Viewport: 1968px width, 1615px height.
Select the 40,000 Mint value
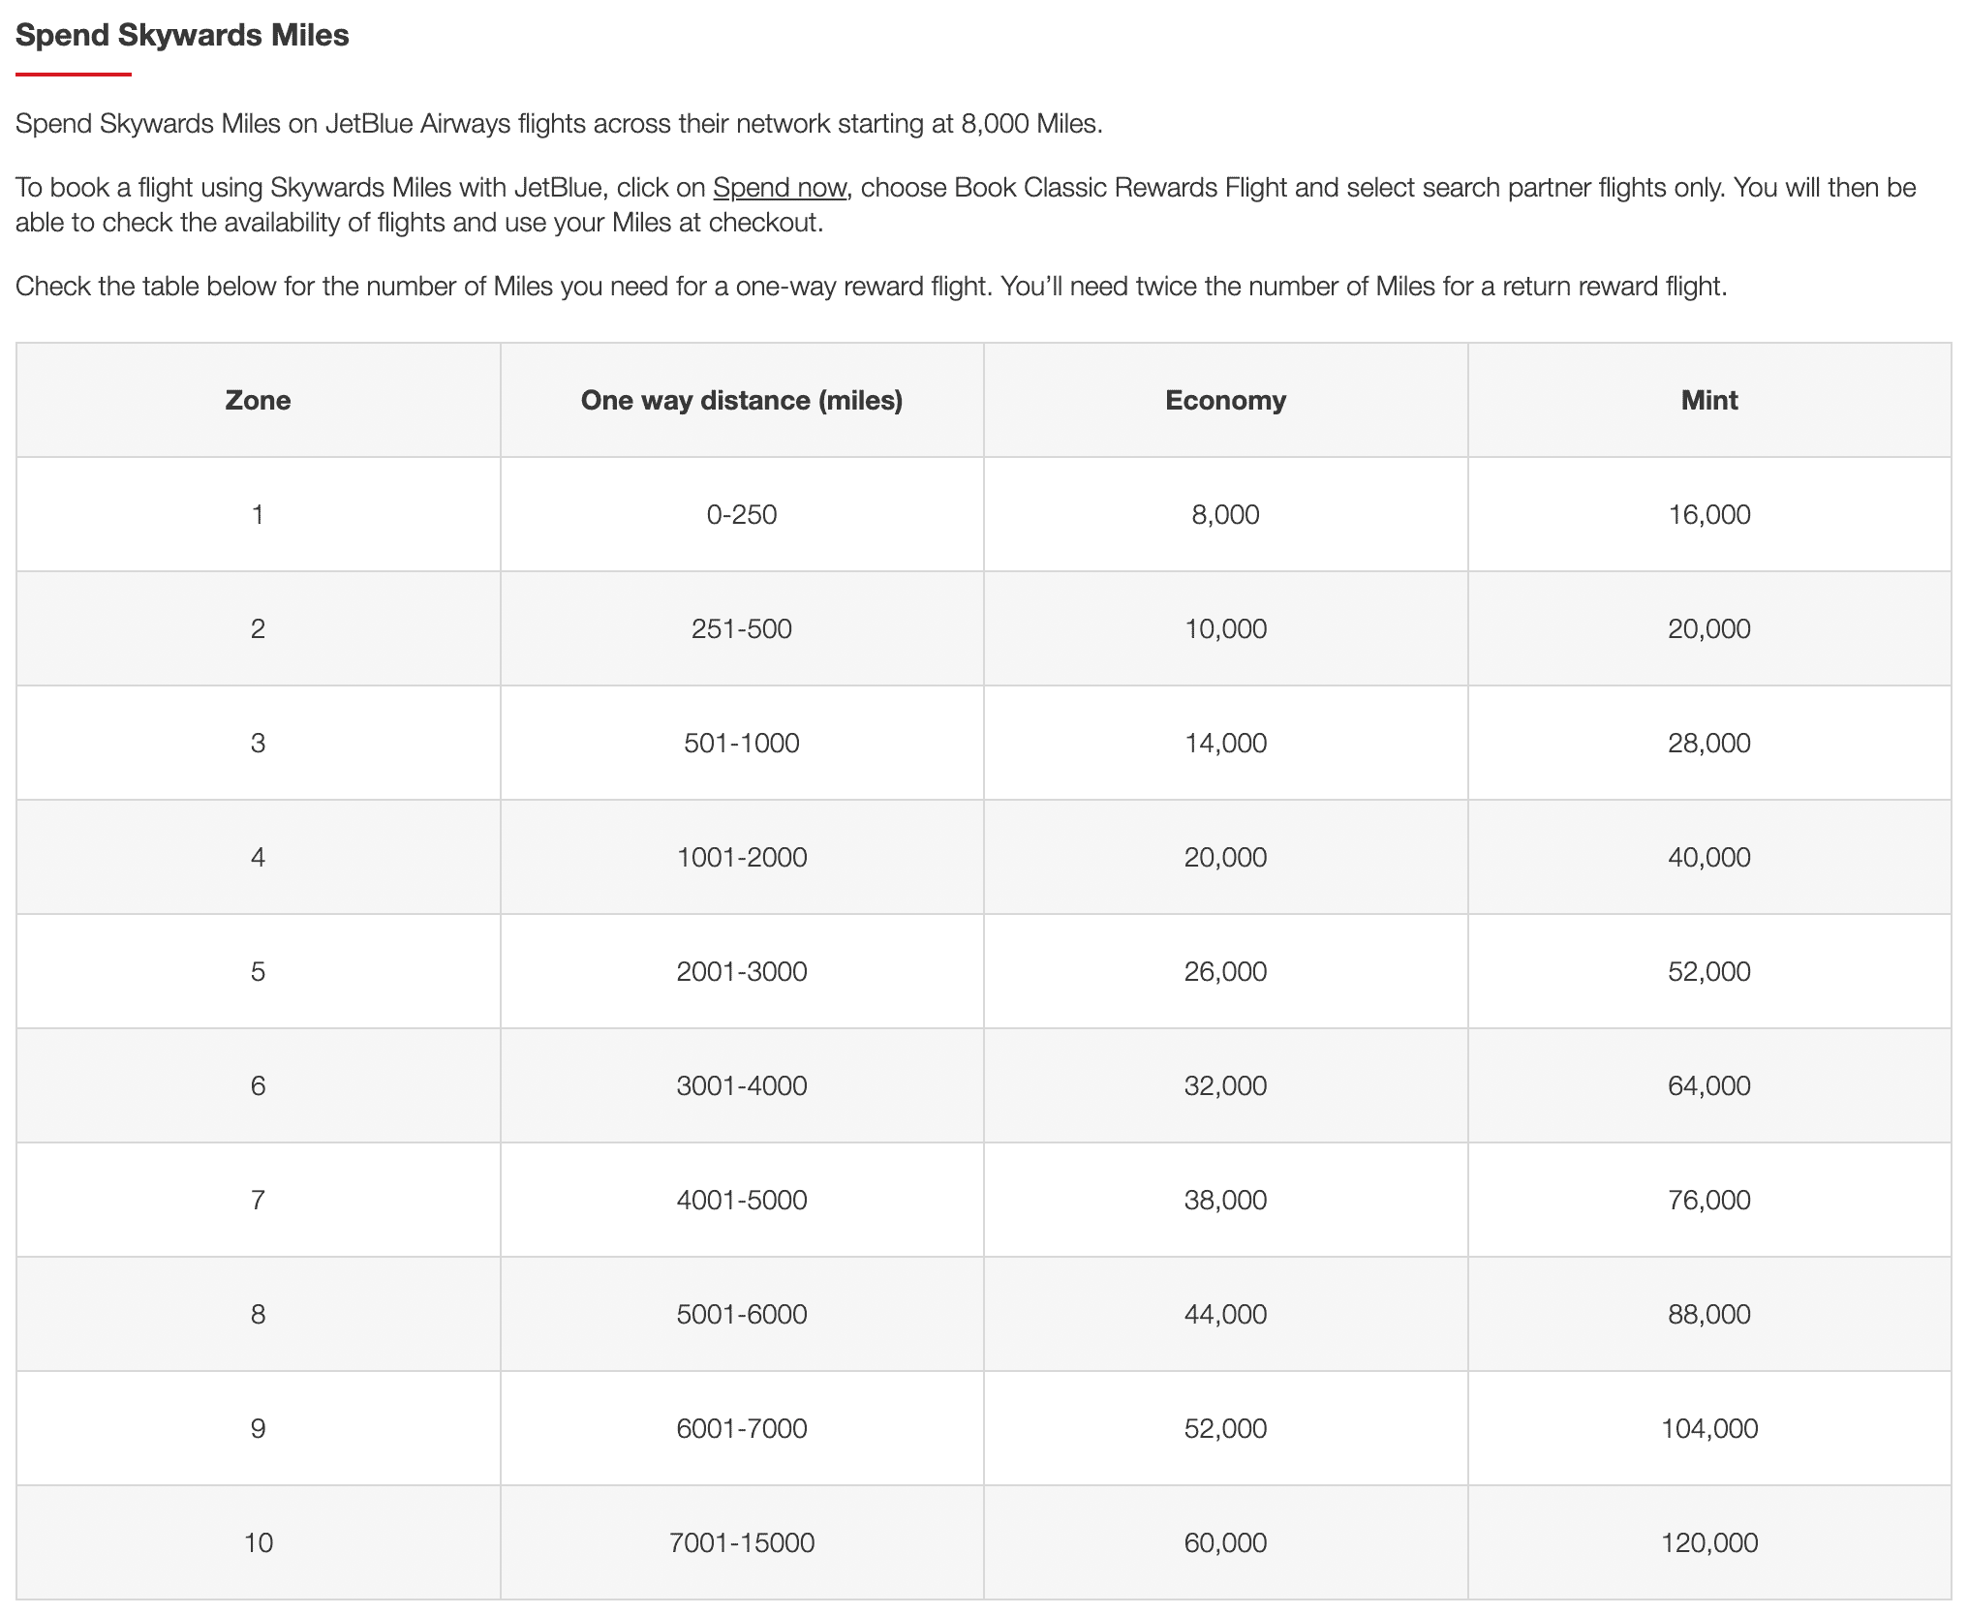[1709, 858]
